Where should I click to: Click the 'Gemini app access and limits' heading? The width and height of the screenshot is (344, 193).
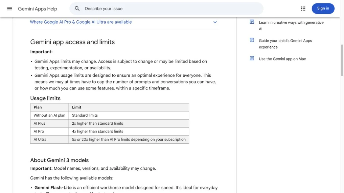pyautogui.click(x=73, y=42)
